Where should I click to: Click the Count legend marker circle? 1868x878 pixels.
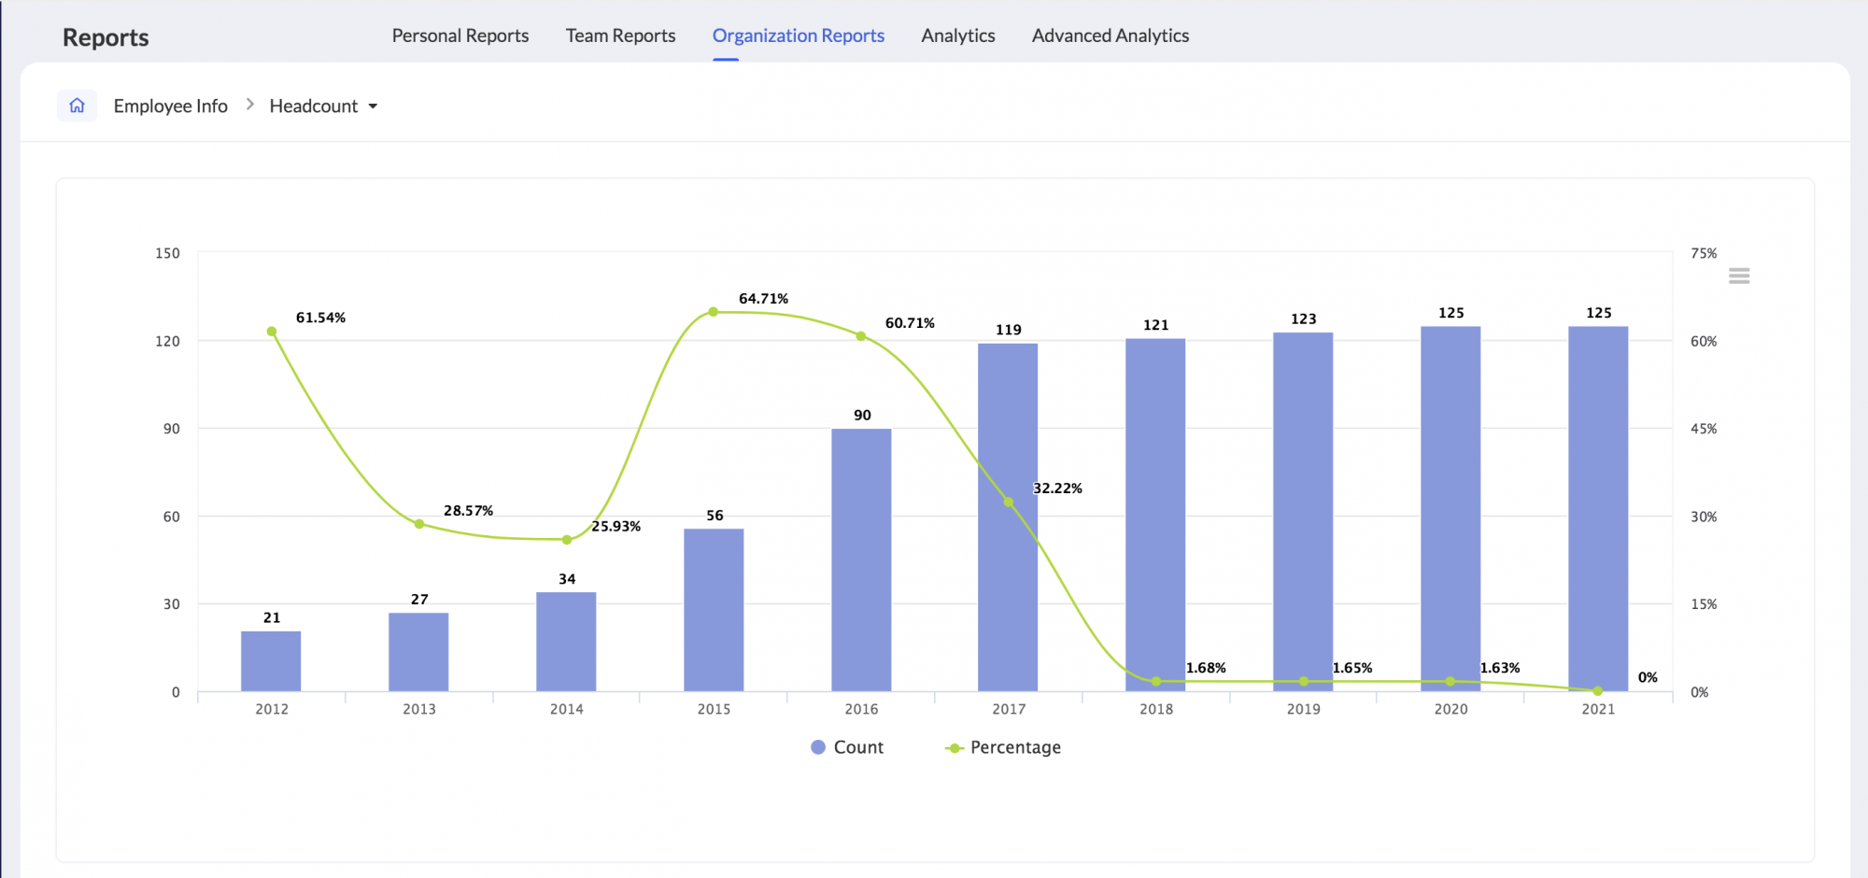click(817, 747)
